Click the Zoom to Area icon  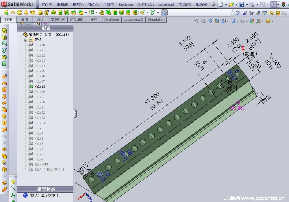(203, 21)
